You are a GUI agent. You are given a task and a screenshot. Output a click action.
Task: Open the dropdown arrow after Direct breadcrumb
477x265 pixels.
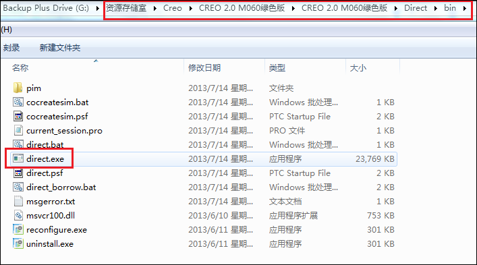436,8
